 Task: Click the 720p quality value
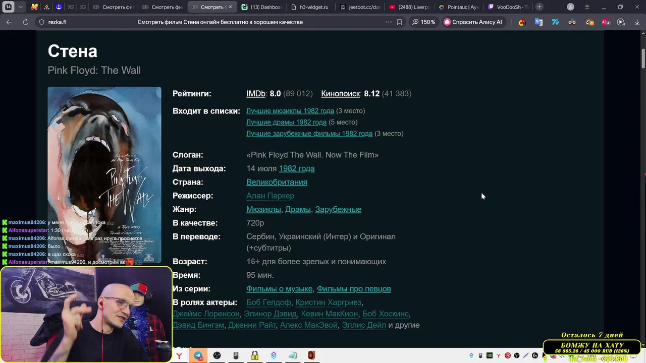[255, 223]
